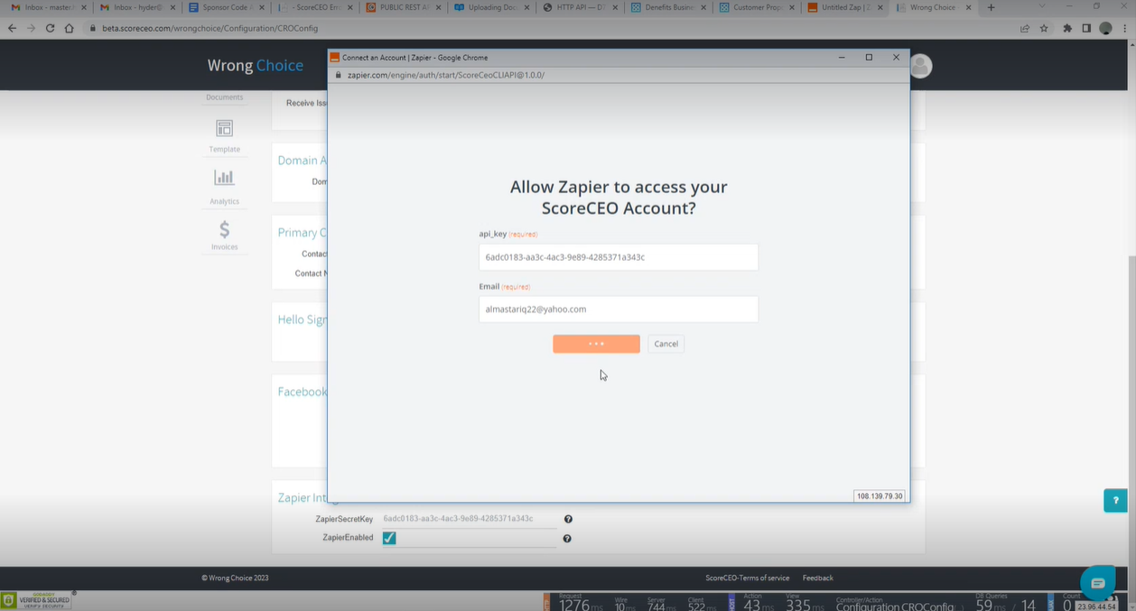Open chat bubble widget
The image size is (1136, 611).
(x=1097, y=583)
